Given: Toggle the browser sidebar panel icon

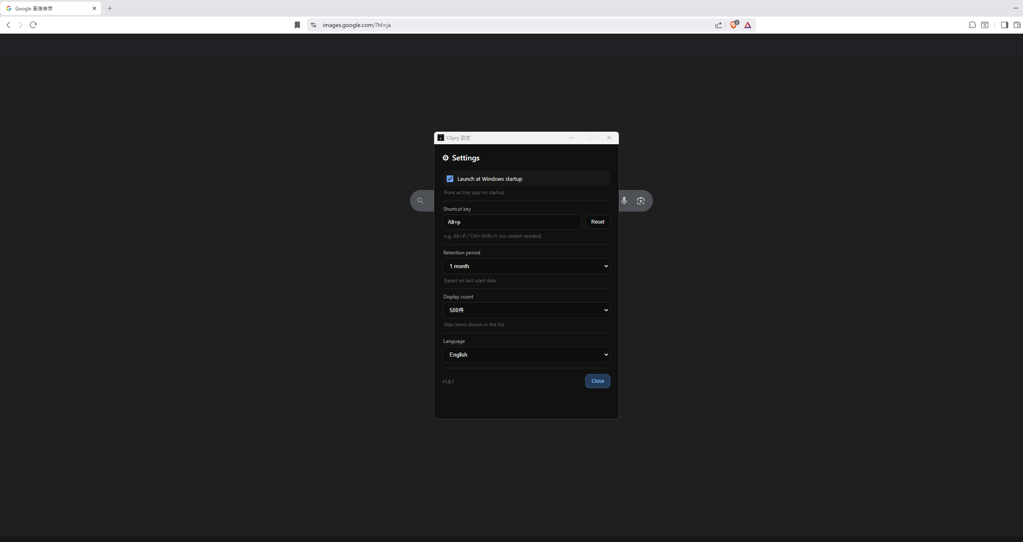Looking at the screenshot, I should [1004, 25].
